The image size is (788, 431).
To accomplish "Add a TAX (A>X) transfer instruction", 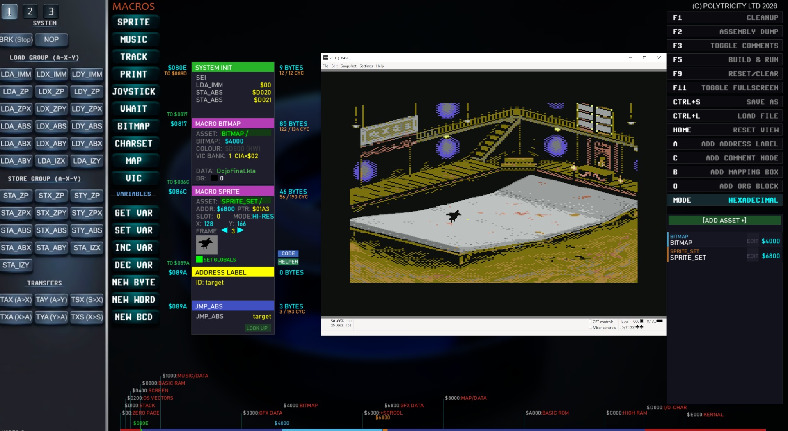I will [16, 299].
